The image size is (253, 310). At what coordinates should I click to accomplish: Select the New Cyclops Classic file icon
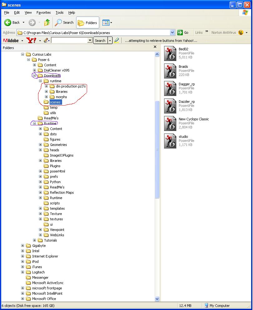170,123
